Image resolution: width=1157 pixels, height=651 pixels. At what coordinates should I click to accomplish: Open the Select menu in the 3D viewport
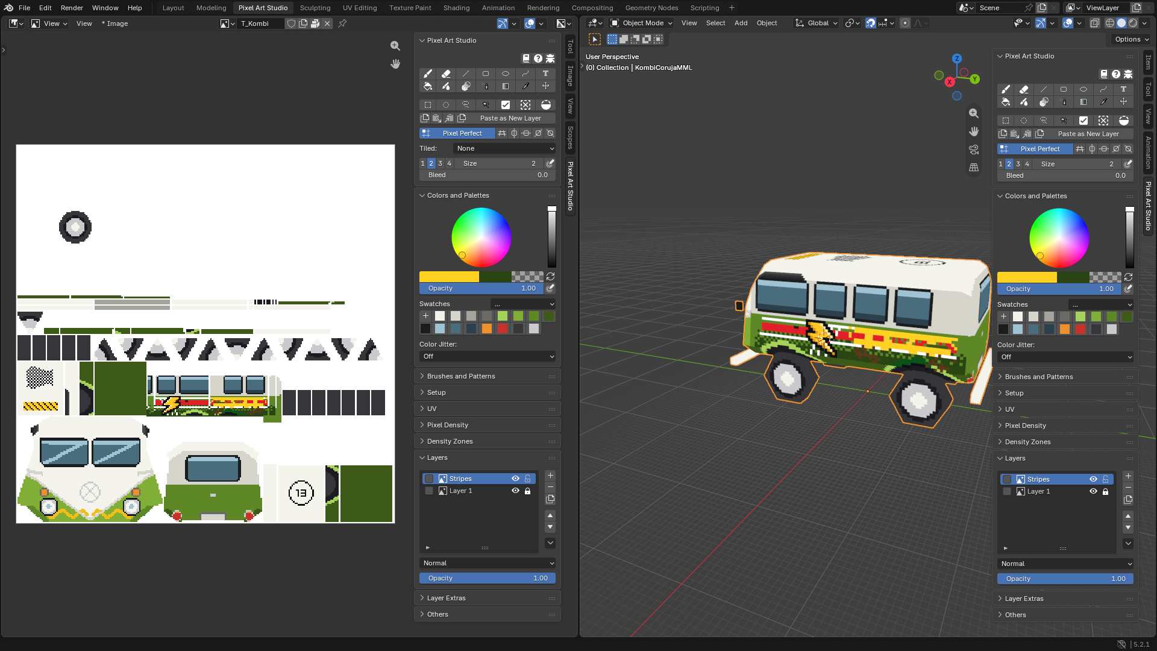tap(716, 23)
